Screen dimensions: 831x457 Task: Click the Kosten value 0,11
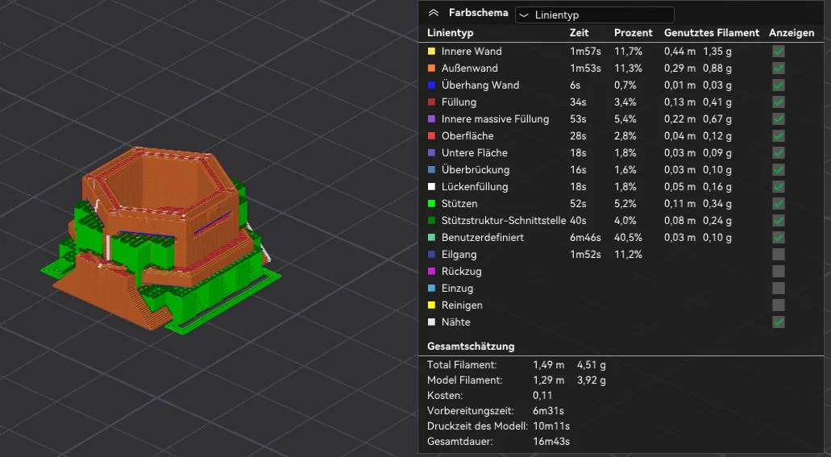pos(542,396)
